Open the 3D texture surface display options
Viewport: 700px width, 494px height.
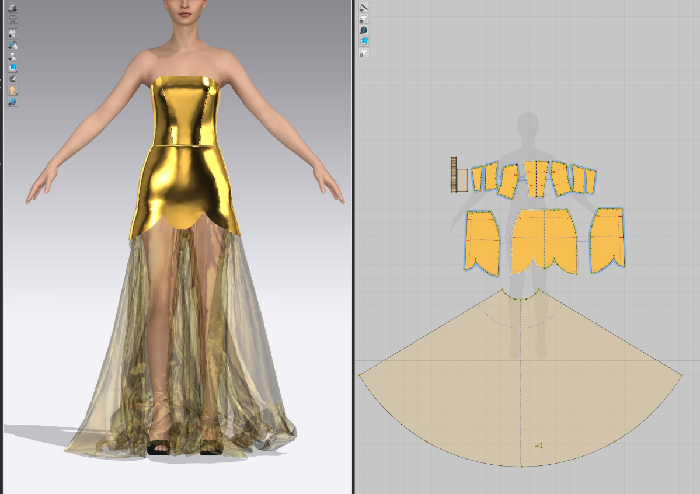[x=12, y=67]
